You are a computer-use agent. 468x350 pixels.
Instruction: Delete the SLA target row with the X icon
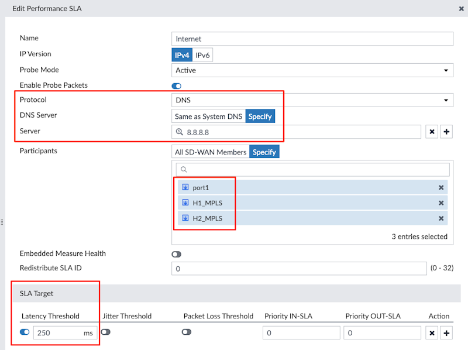point(431,332)
